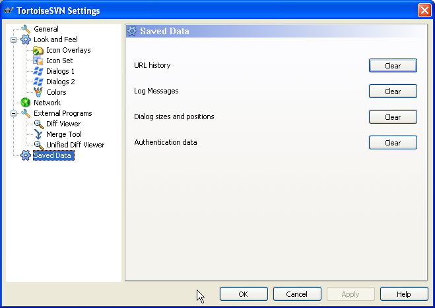The height and width of the screenshot is (308, 435).
Task: Click the Diff Viewer magnifier icon
Action: click(x=38, y=124)
